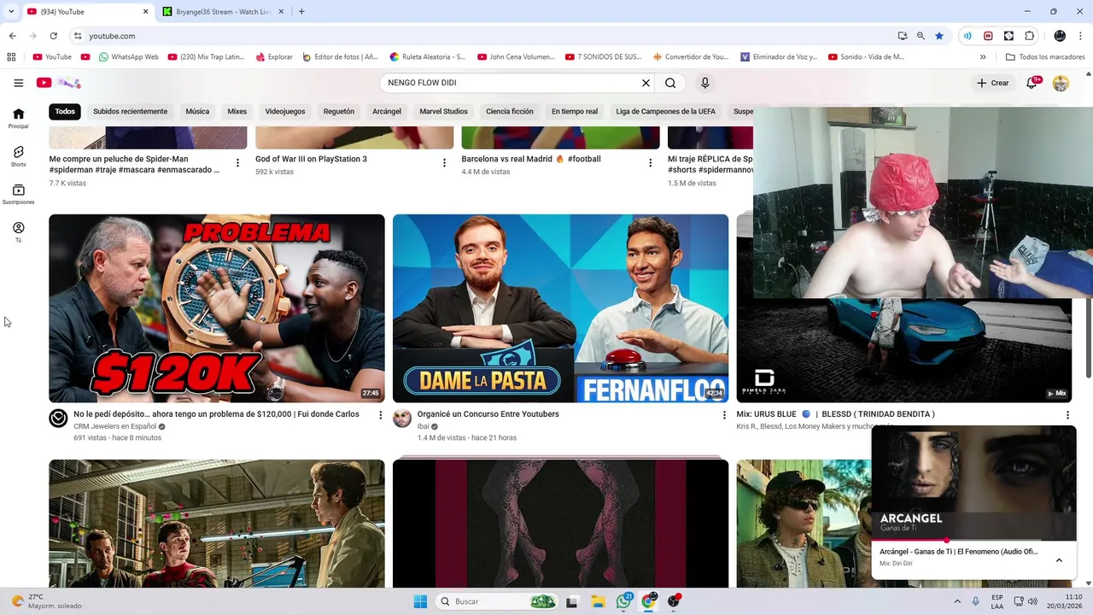Open Ibai channel avatar
The image size is (1093, 615).
coord(402,419)
